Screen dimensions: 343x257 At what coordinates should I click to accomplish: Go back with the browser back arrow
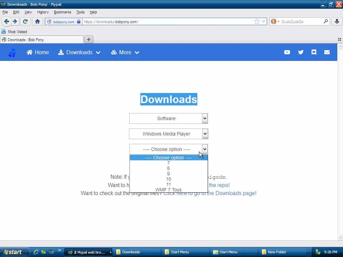click(6, 21)
